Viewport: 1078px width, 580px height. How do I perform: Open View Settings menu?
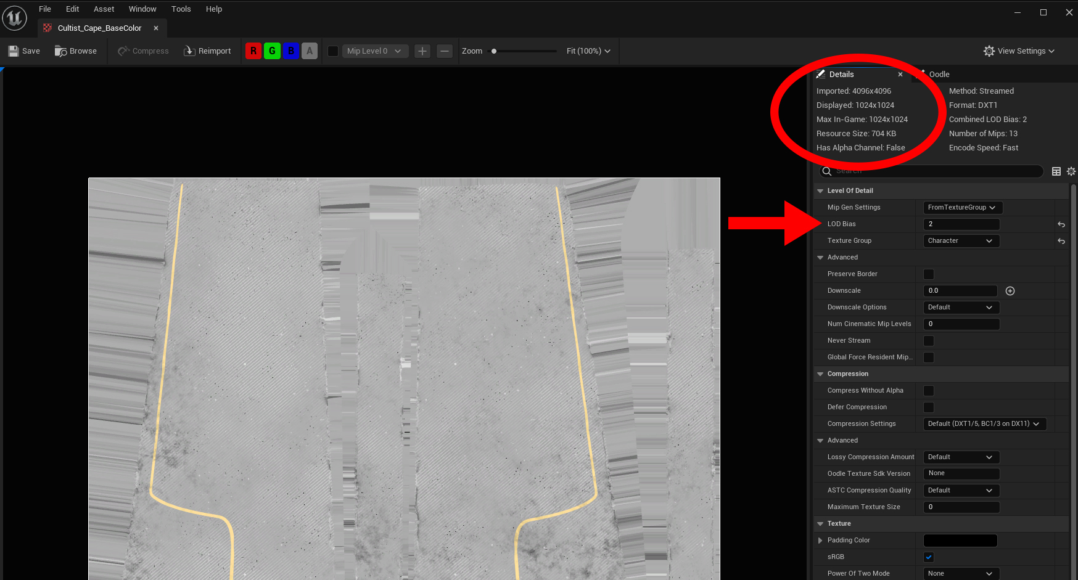pyautogui.click(x=1019, y=51)
